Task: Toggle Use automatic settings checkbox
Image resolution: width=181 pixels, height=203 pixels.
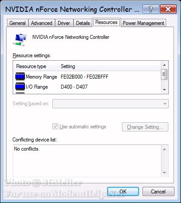Action: tap(55, 127)
